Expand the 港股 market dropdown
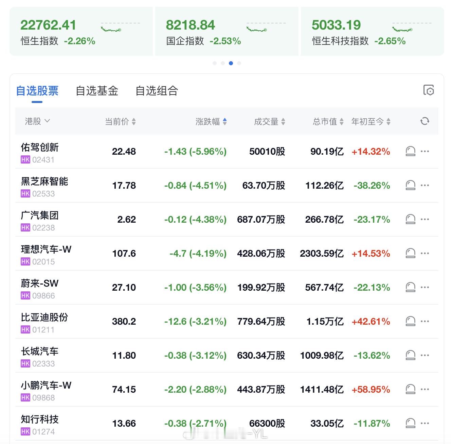The width and height of the screenshot is (451, 444). tap(37, 121)
